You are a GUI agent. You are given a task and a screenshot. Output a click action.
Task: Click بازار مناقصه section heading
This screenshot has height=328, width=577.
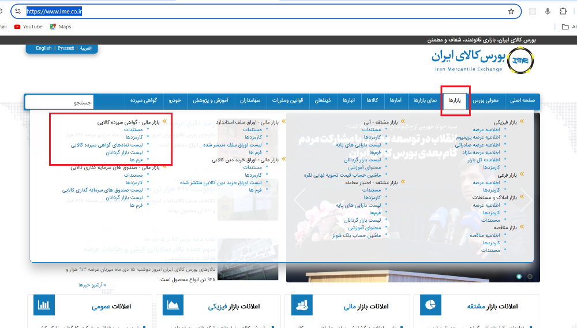click(x=507, y=228)
